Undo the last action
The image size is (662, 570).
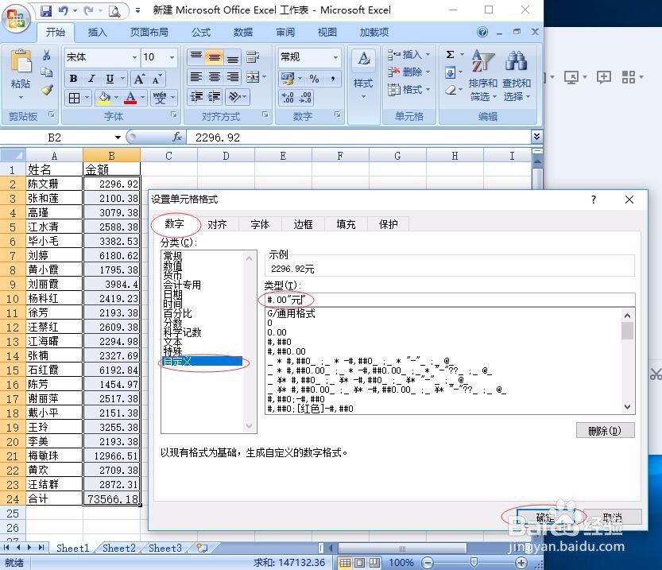click(64, 11)
